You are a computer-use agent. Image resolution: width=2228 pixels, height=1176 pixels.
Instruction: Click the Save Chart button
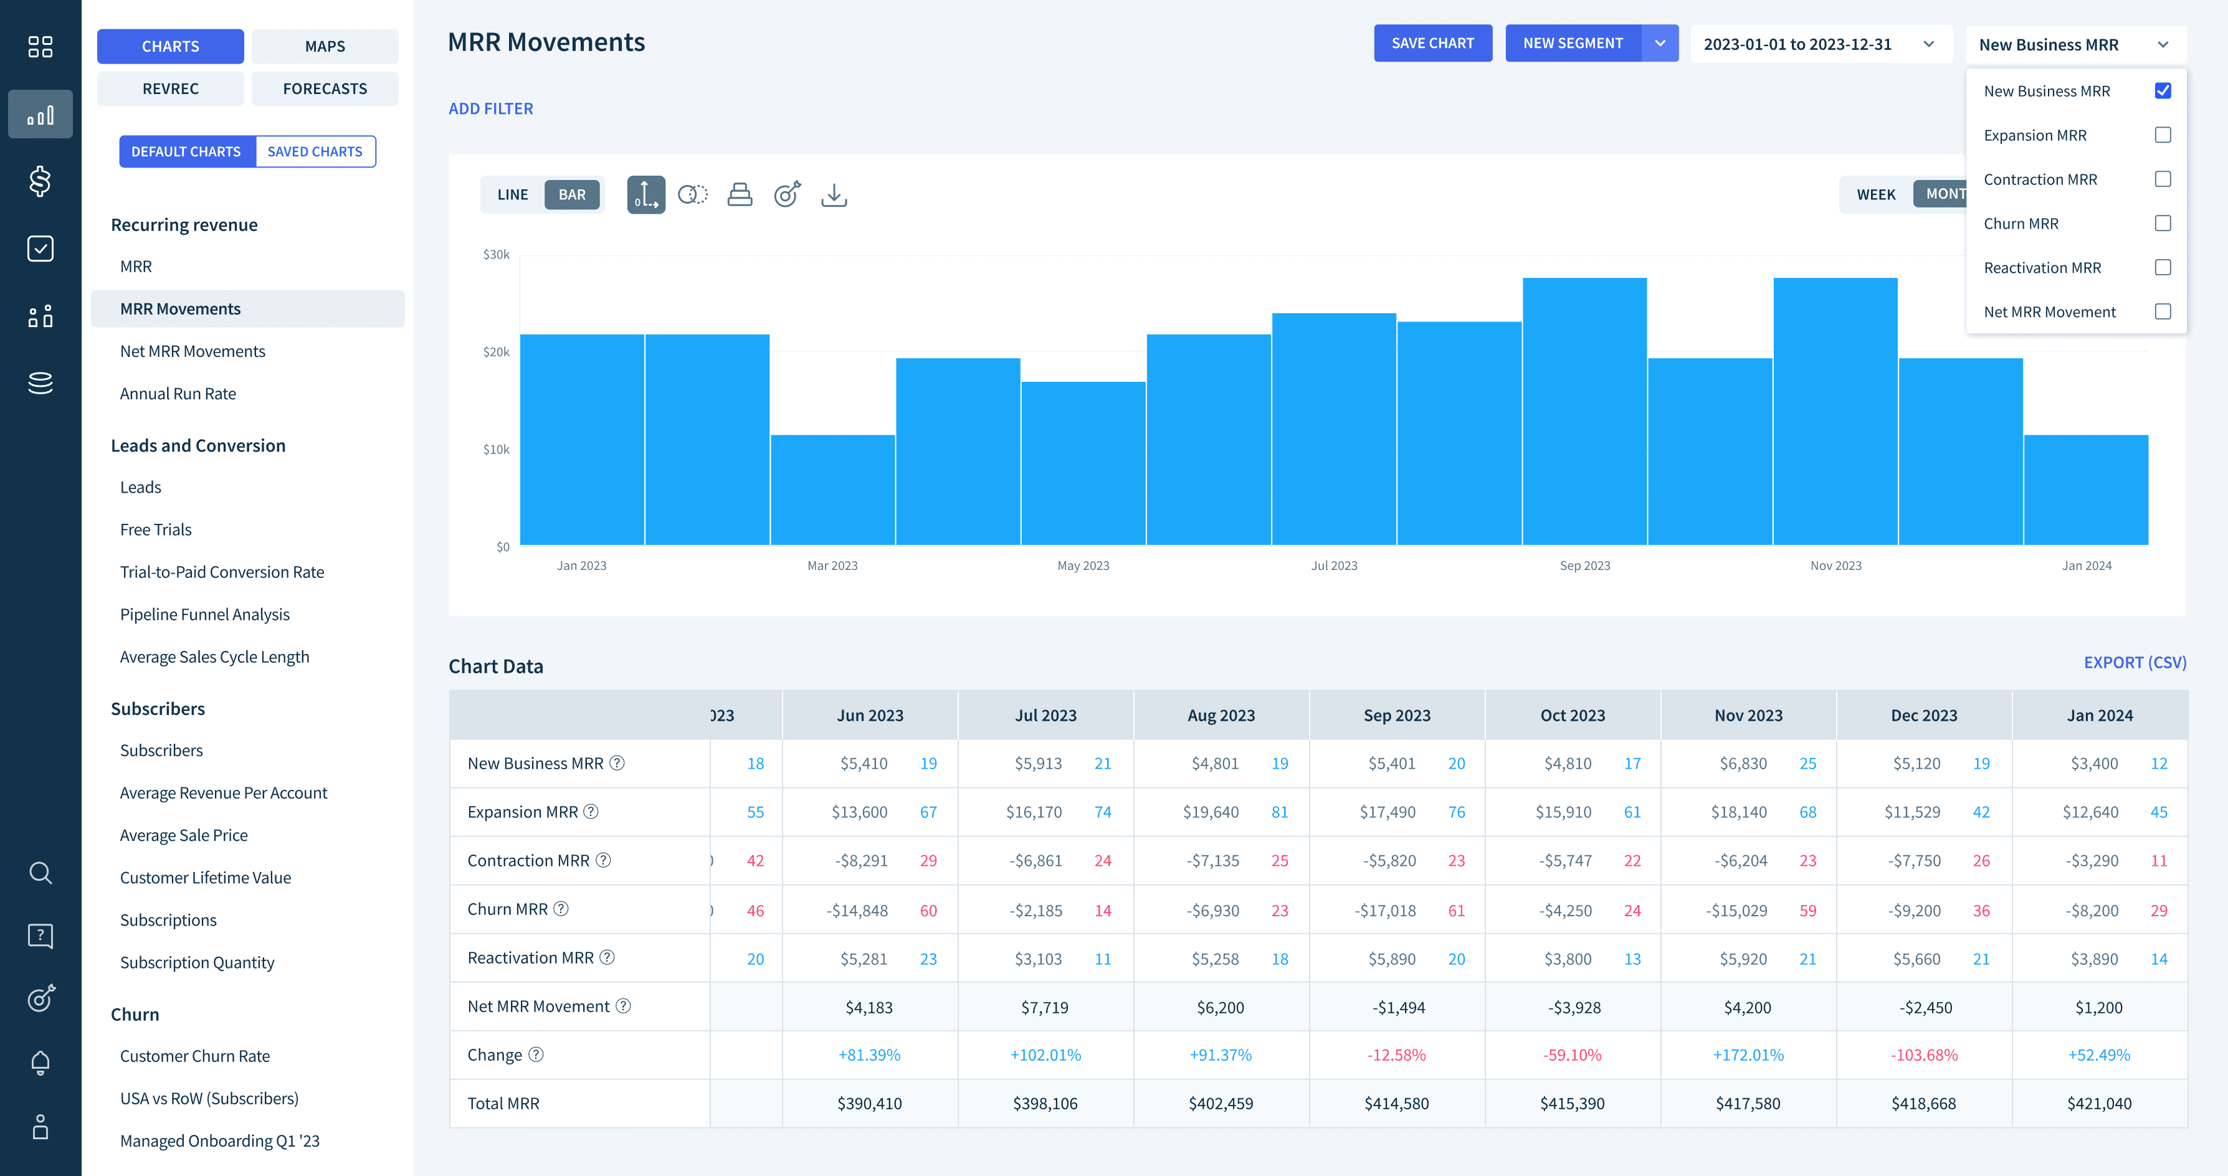click(x=1432, y=43)
